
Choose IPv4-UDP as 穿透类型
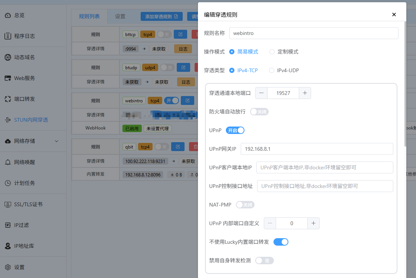(272, 70)
